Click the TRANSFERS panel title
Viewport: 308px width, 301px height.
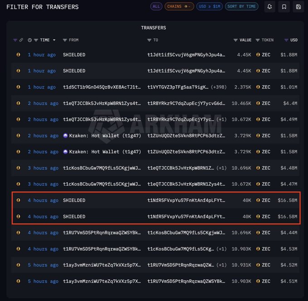(x=154, y=28)
